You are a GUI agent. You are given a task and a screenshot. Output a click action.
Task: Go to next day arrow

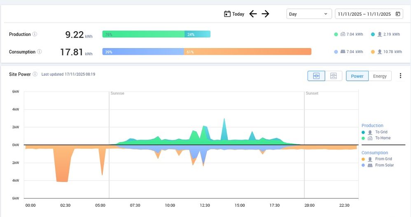(265, 14)
